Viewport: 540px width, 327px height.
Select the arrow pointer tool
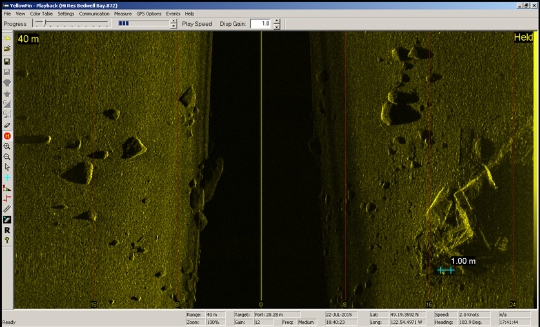pyautogui.click(x=7, y=167)
